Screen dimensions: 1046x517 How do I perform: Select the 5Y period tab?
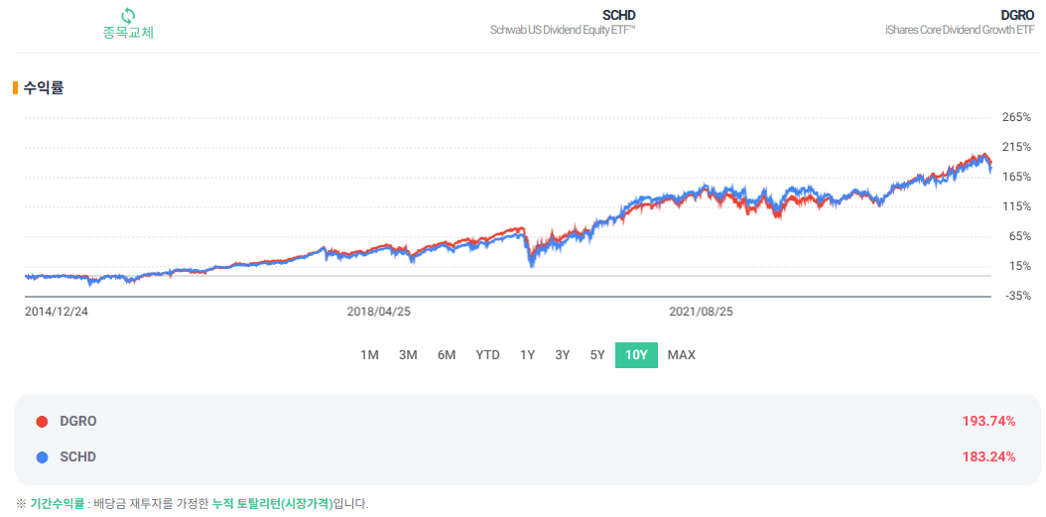coord(597,355)
